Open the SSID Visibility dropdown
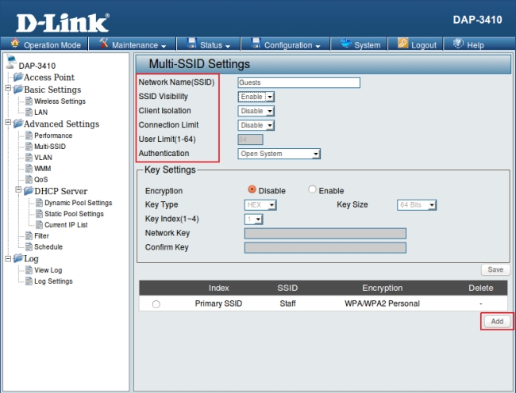The image size is (516, 393). [256, 97]
